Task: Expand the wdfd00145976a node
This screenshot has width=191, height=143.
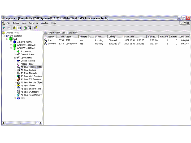Action: (11, 42)
